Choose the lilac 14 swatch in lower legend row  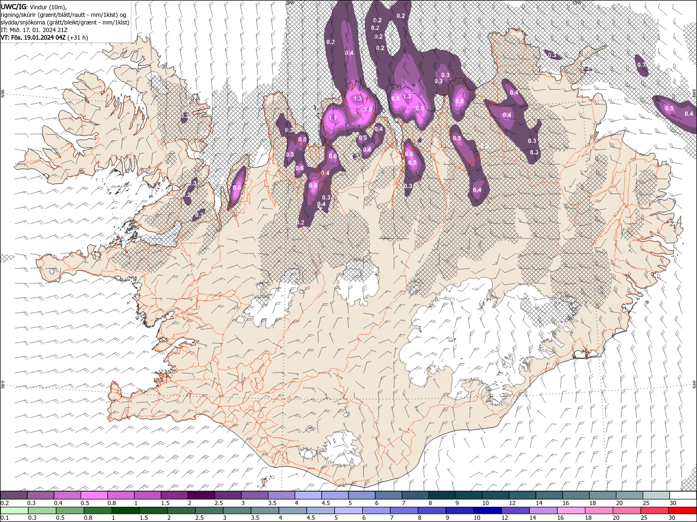click(x=543, y=511)
